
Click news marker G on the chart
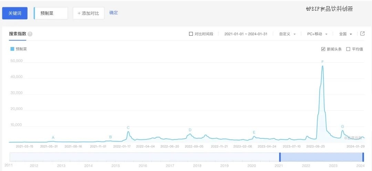[342, 127]
